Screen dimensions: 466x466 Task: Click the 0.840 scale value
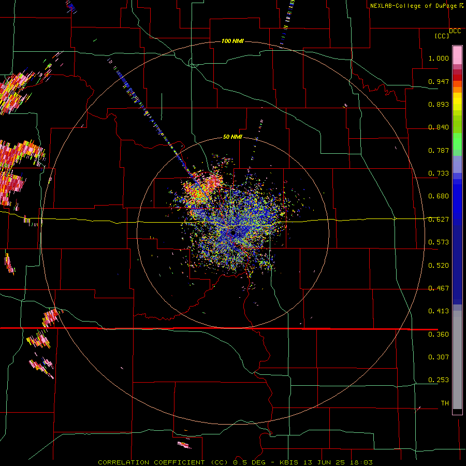coord(439,127)
